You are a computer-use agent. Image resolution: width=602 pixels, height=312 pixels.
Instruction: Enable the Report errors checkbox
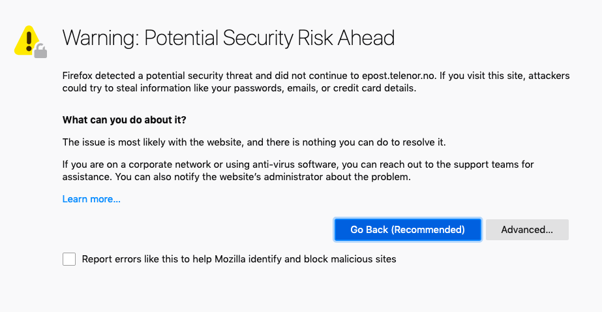point(69,259)
